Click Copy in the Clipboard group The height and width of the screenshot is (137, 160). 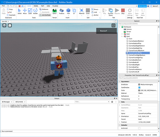tap(10, 9)
